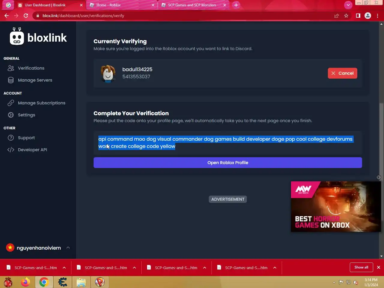Click the taskbar clock showing 3:14 PM

[371, 282]
